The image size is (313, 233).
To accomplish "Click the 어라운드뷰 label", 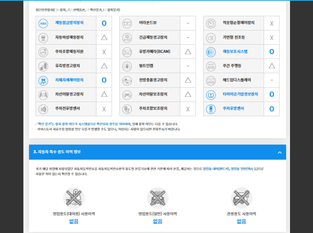I will (x=148, y=23).
